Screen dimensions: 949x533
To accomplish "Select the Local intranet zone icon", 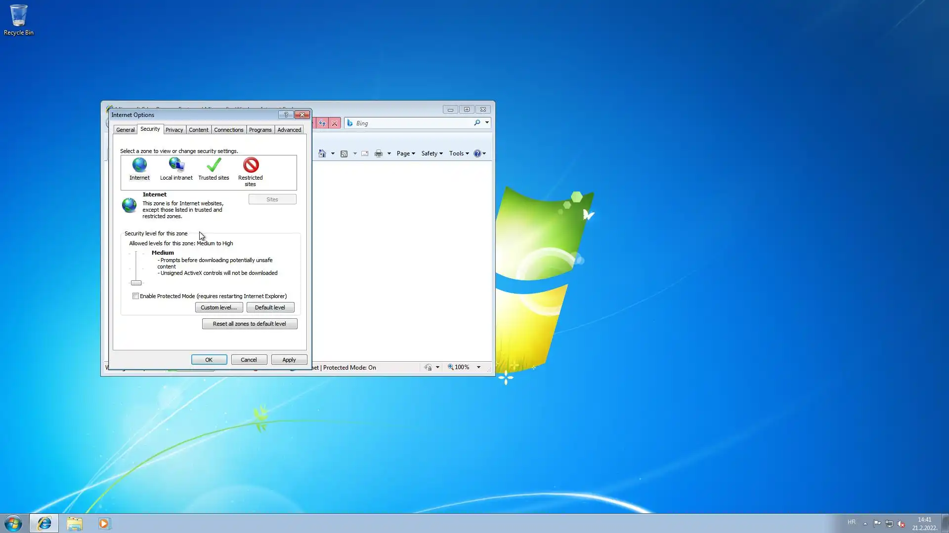I will tap(176, 165).
